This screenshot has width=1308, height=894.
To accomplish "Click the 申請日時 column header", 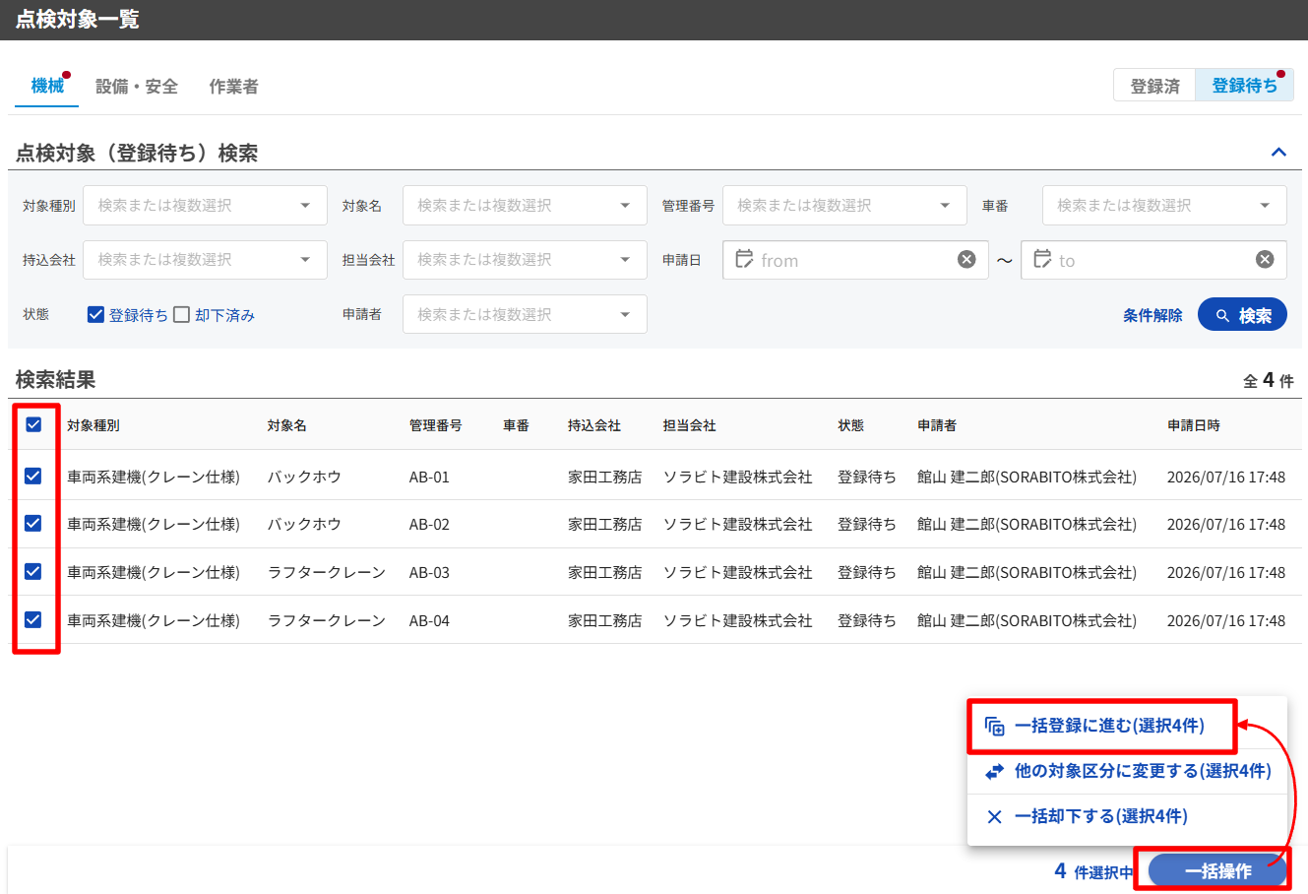I will pyautogui.click(x=1194, y=425).
